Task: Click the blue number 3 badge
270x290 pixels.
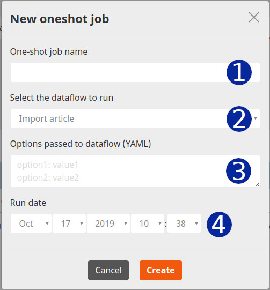Action: (x=239, y=171)
